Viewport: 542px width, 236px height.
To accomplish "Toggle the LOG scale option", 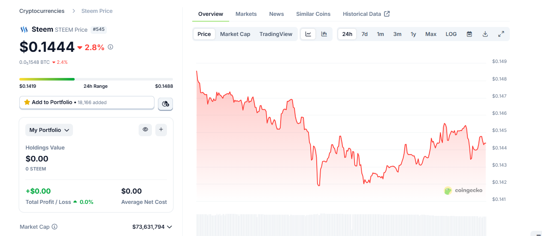I will (x=451, y=34).
